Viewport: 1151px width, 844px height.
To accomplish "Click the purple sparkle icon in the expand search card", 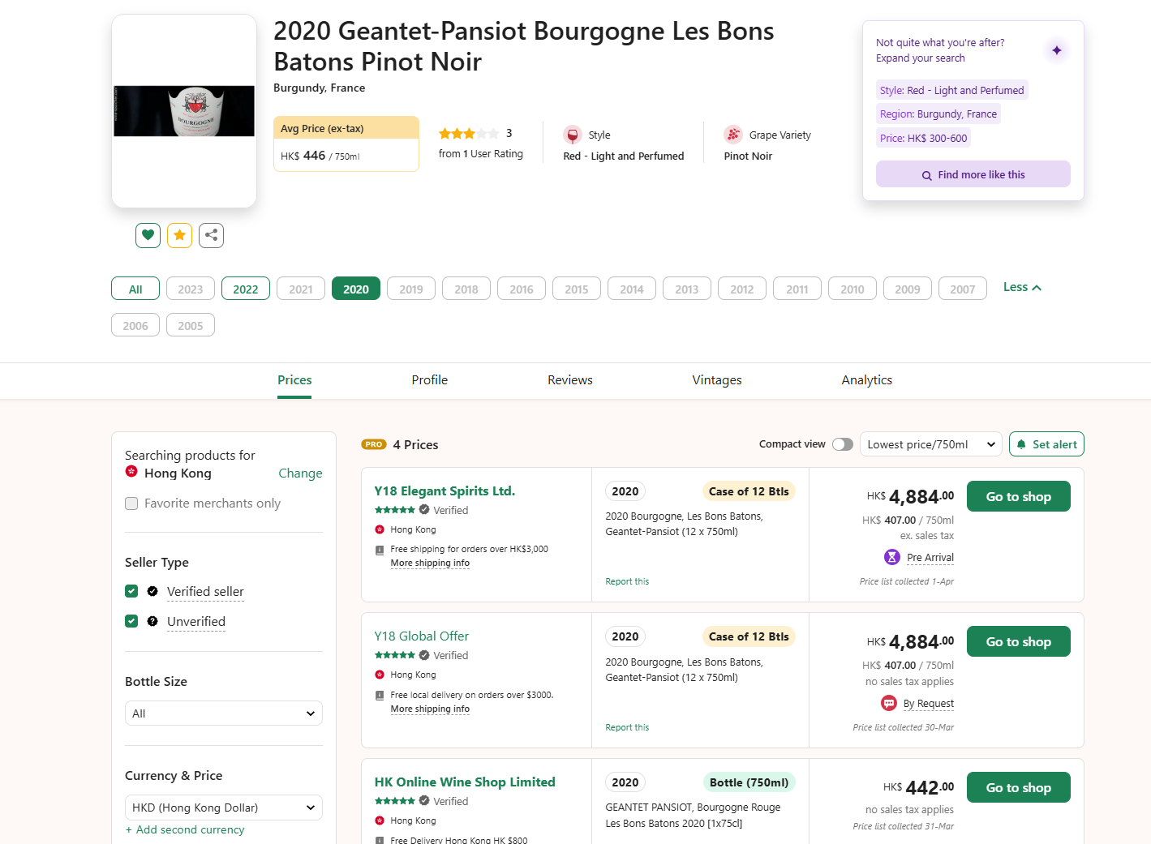I will tap(1056, 50).
